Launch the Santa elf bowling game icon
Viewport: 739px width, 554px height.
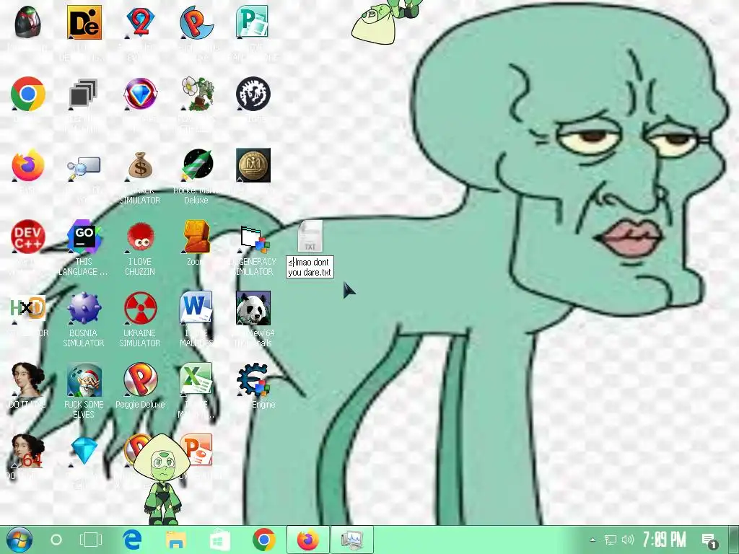[84, 379]
